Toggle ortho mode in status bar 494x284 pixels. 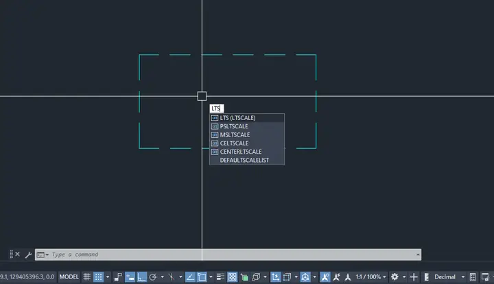pyautogui.click(x=142, y=277)
